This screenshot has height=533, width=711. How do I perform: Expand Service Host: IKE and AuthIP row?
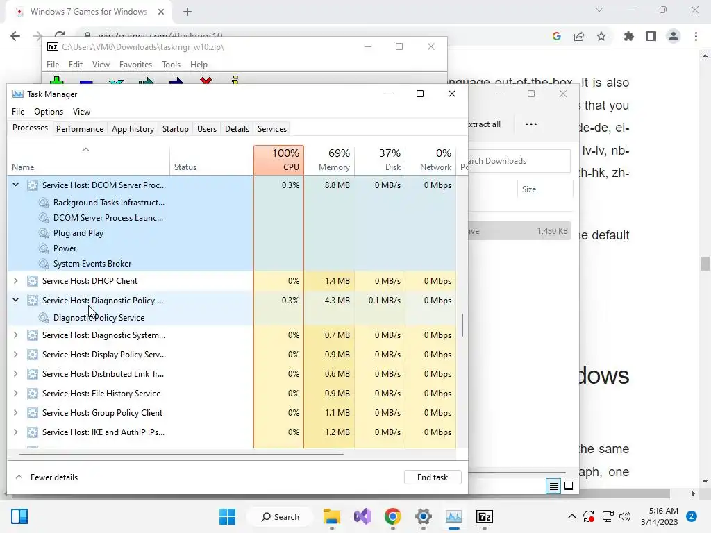pyautogui.click(x=16, y=432)
